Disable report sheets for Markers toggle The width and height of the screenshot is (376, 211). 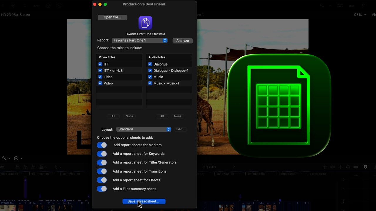[102, 145]
